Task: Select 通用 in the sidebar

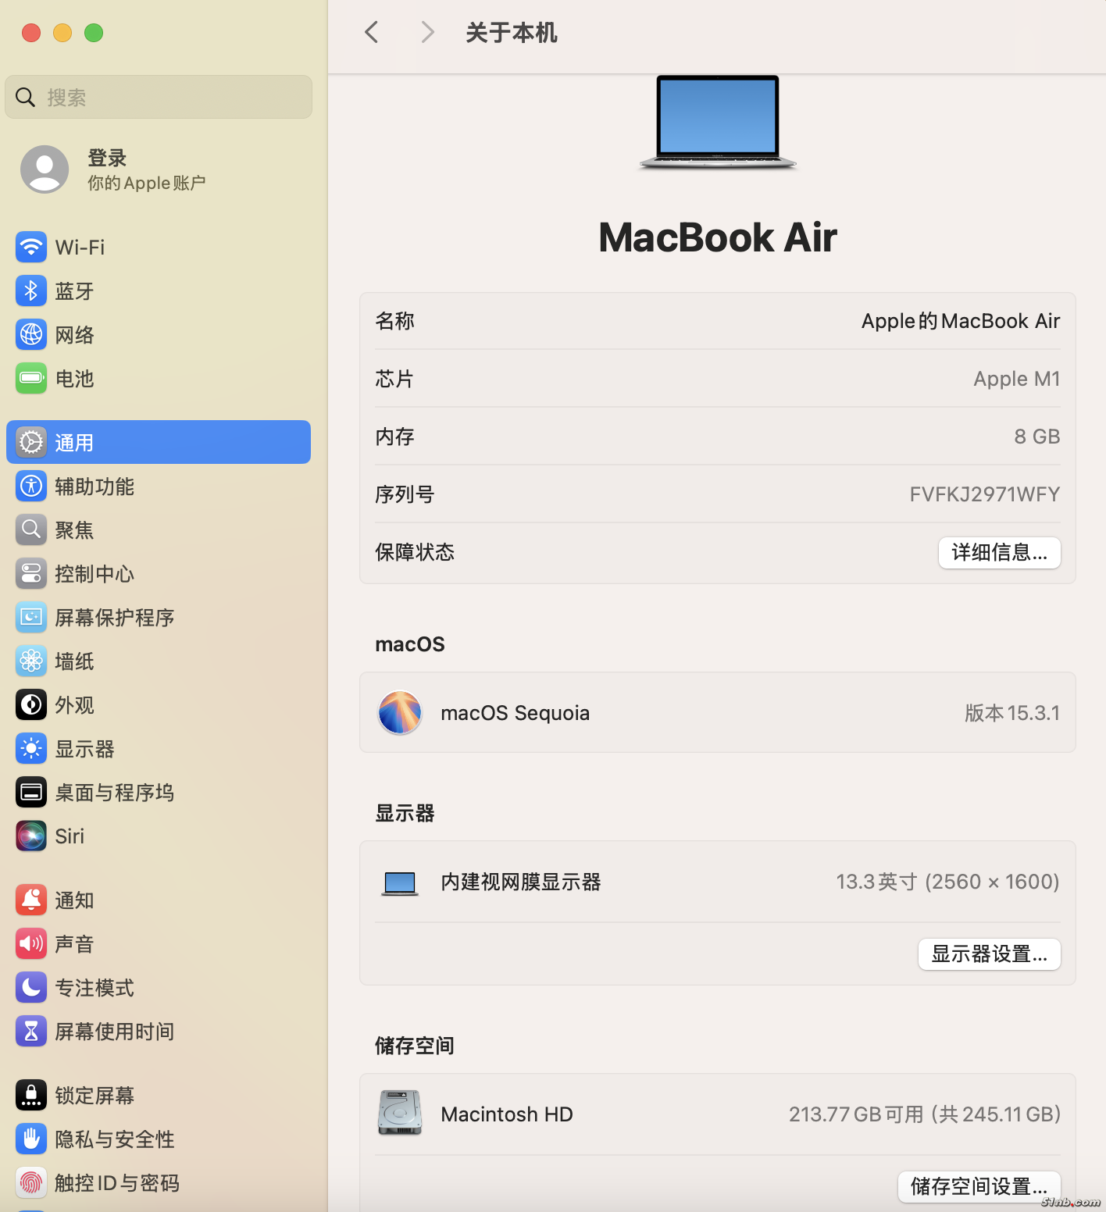Action: coord(75,442)
